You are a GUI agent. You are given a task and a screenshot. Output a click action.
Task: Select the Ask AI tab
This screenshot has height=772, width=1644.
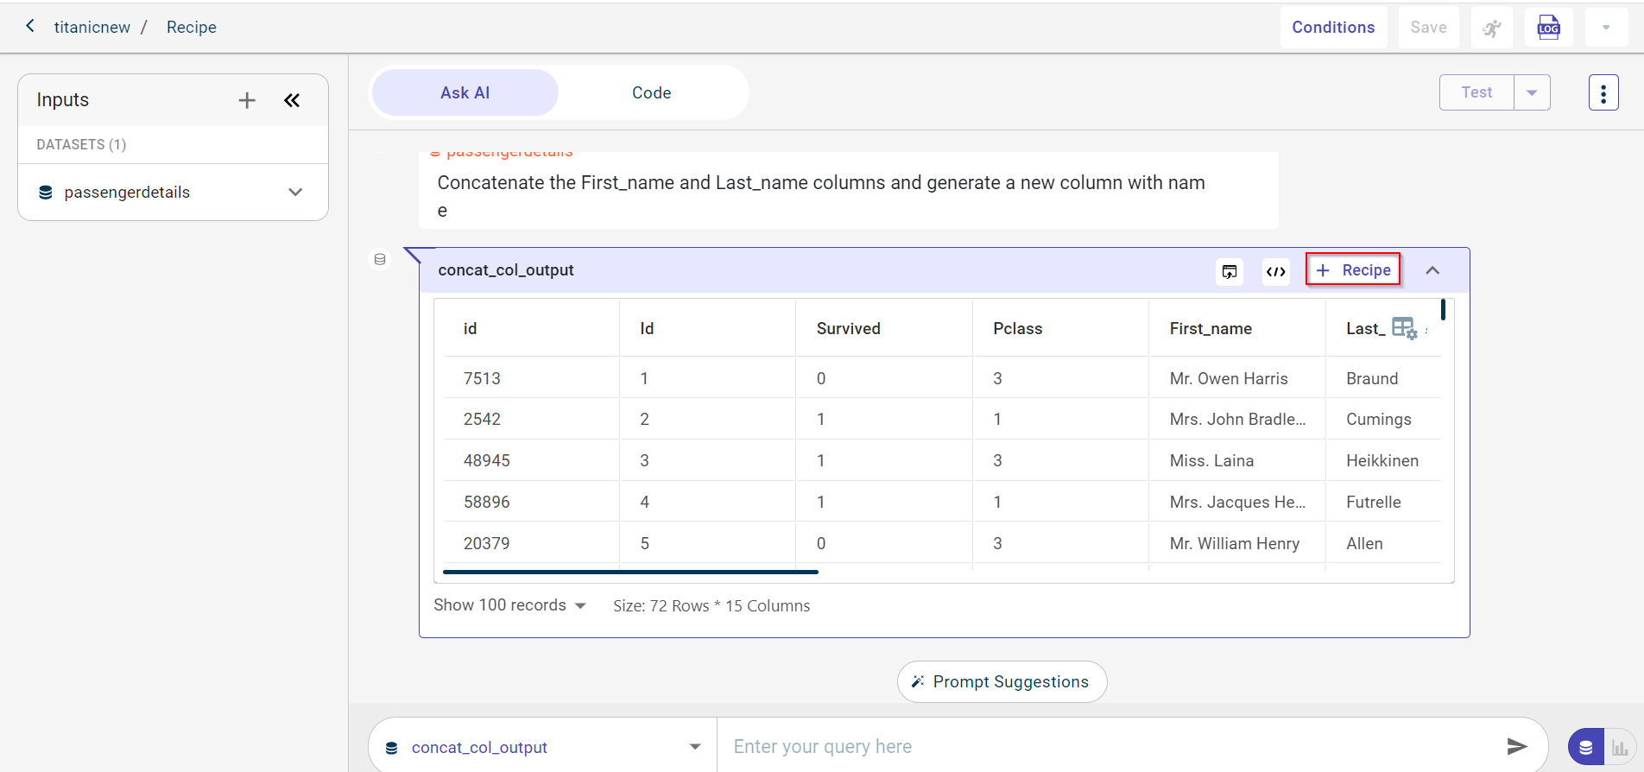[x=465, y=92]
